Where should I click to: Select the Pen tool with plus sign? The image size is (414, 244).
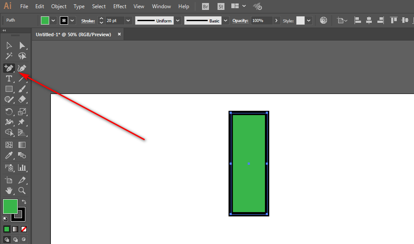coord(9,68)
